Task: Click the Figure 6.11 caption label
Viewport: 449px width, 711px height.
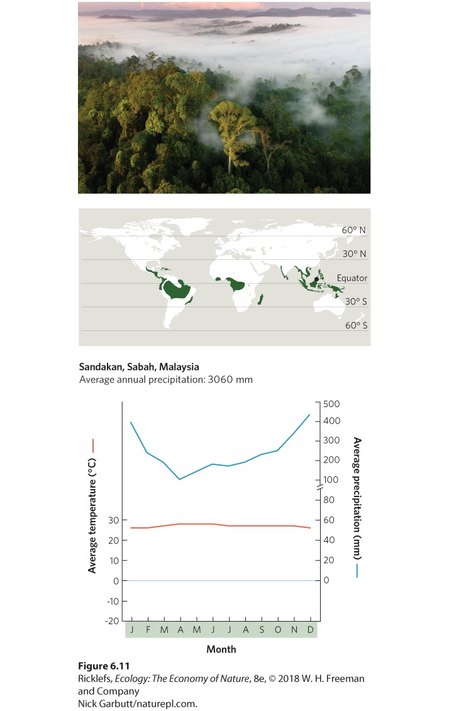Action: pos(104,666)
